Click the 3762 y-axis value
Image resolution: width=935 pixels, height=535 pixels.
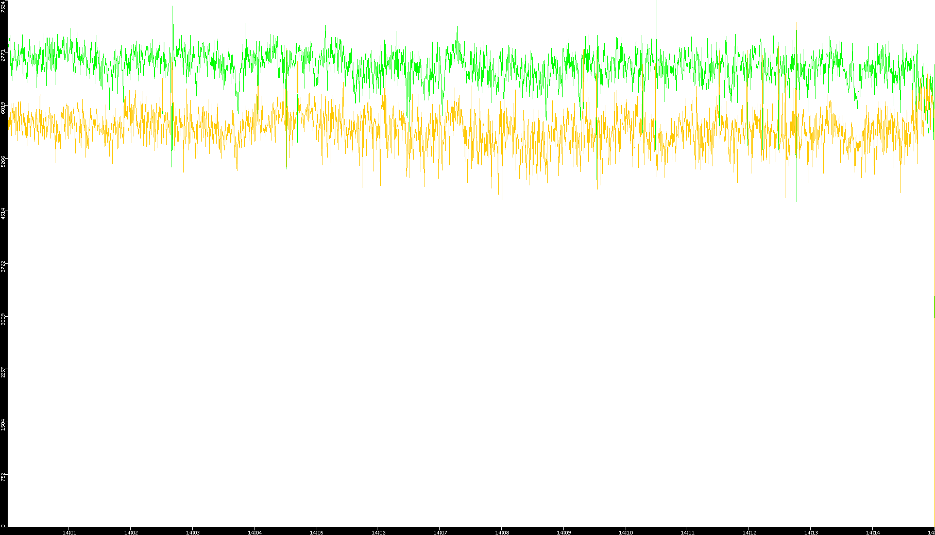[x=3, y=266]
